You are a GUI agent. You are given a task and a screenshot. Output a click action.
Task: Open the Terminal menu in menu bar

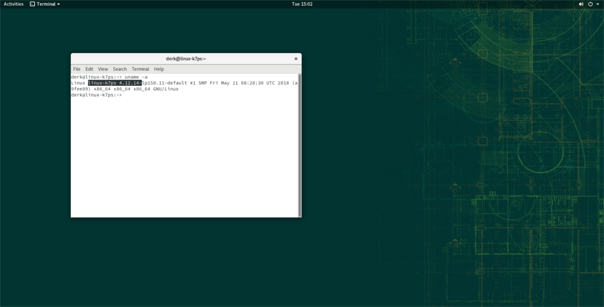pos(140,69)
